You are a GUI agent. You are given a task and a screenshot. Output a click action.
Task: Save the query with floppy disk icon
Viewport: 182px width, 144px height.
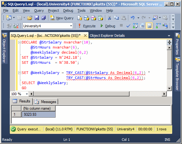pos(37,18)
